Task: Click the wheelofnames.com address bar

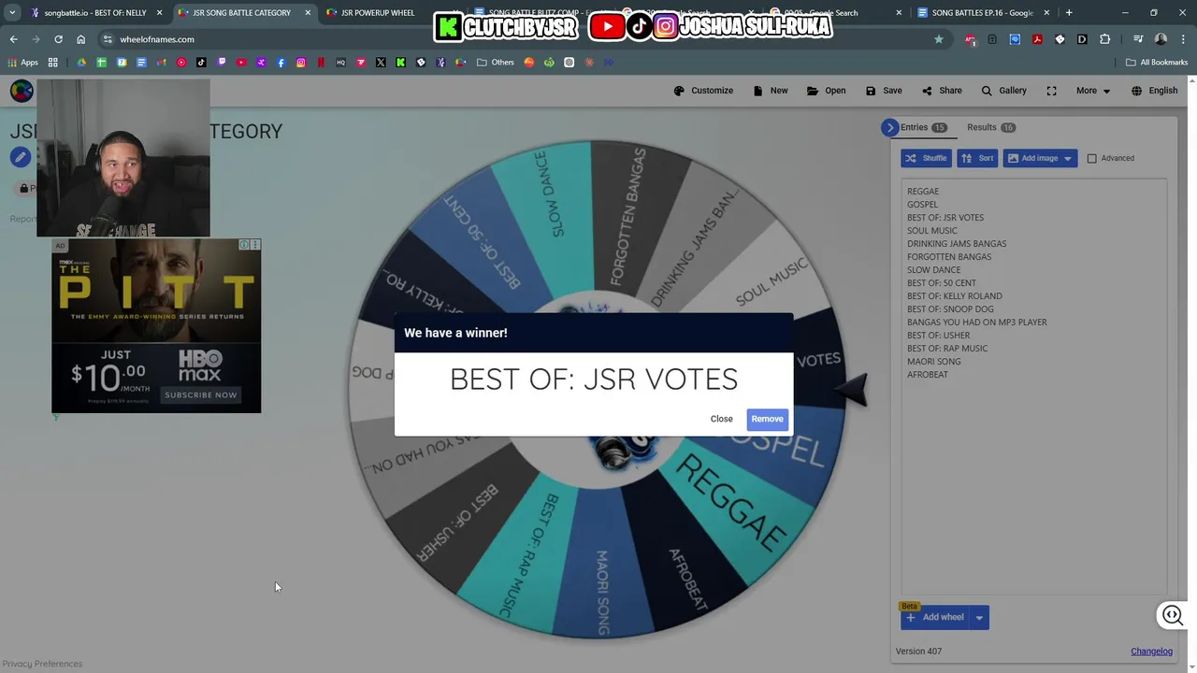Action: 524,39
